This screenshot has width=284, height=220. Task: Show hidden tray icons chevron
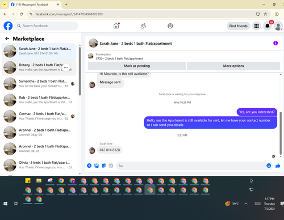246,204
